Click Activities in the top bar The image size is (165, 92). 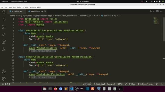tap(5, 2)
